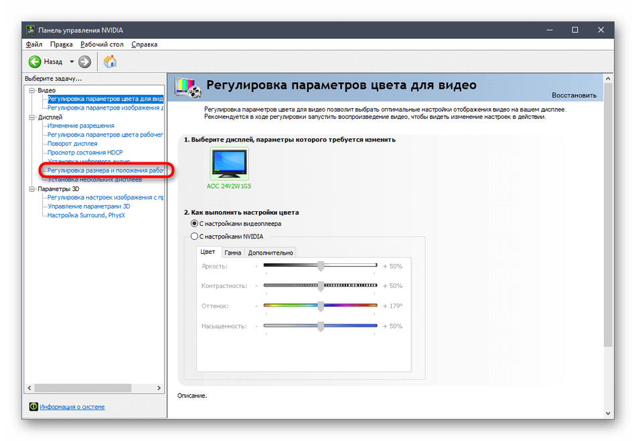The image size is (636, 441).
Task: Click the Forward arrow icon in toolbar
Action: [x=84, y=61]
